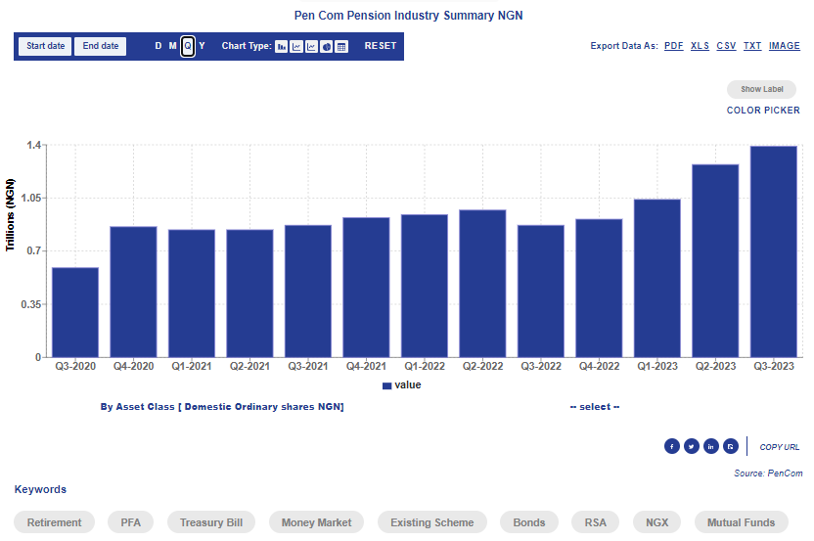Image resolution: width=814 pixels, height=541 pixels.
Task: Click the Q3-2020 bar in the chart
Action: 75,312
